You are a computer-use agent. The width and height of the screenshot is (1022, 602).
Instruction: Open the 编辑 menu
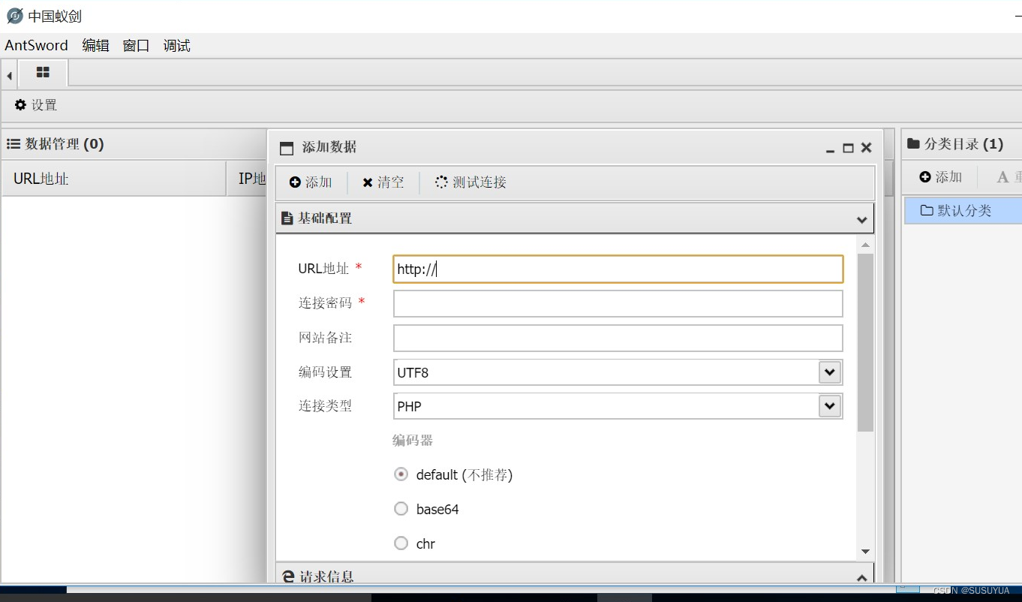click(95, 46)
